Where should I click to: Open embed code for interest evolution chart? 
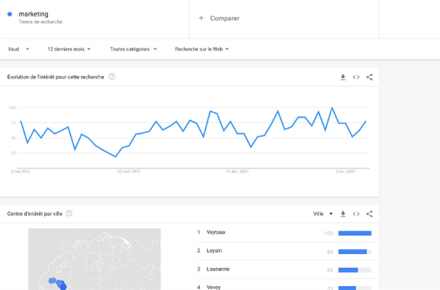356,78
